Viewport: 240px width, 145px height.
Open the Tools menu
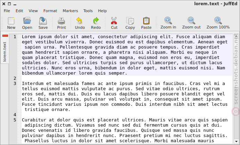pos(88,11)
